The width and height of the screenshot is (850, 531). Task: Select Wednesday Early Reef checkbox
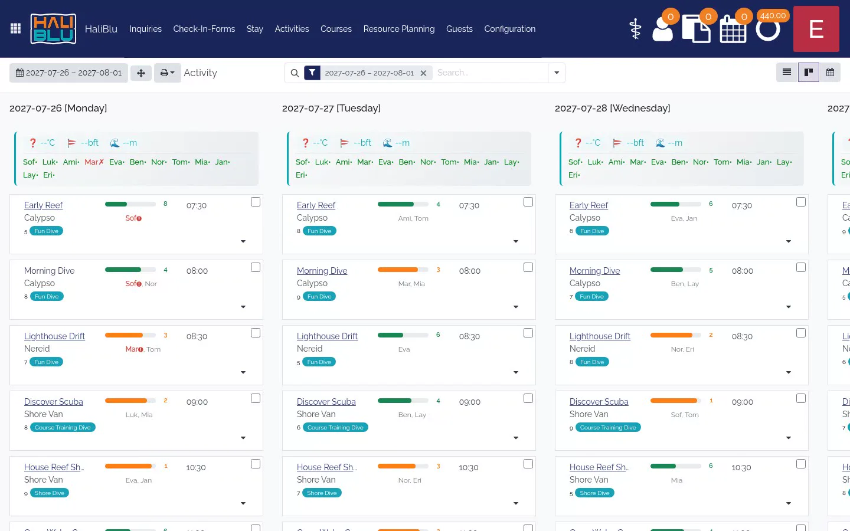(801, 202)
